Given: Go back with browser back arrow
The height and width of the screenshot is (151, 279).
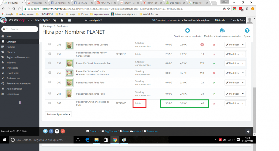Looking at the screenshot, I should pyautogui.click(x=3, y=9).
